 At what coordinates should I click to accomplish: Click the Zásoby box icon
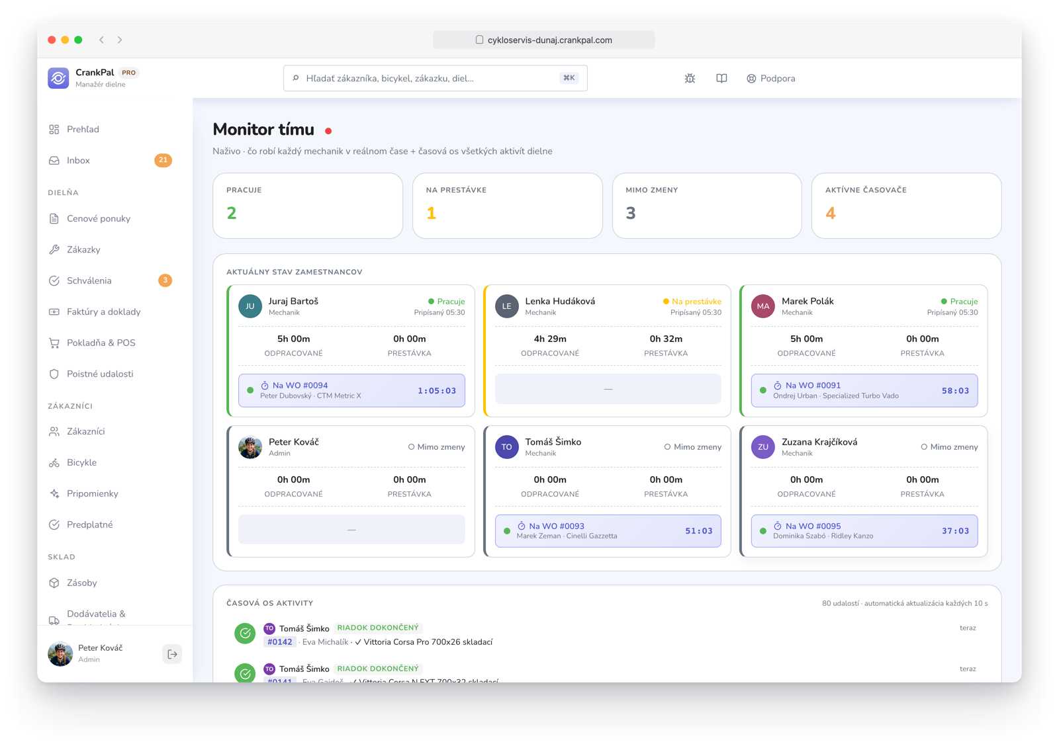click(54, 583)
